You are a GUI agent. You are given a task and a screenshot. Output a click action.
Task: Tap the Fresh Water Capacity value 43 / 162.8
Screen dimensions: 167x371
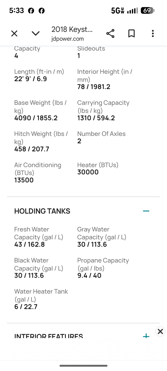(29, 245)
